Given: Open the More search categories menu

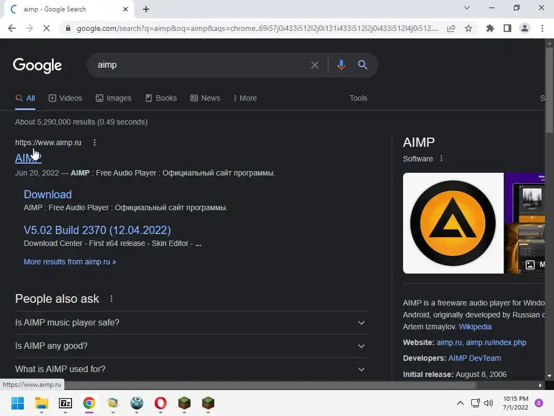Looking at the screenshot, I should coord(245,99).
